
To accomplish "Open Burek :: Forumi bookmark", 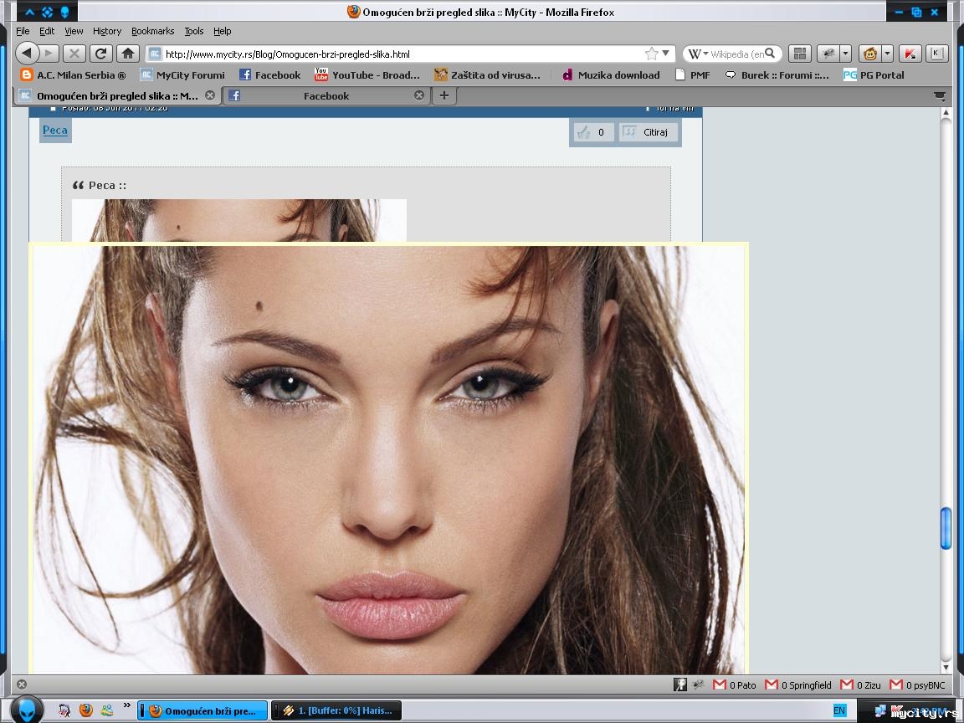I will tap(777, 75).
